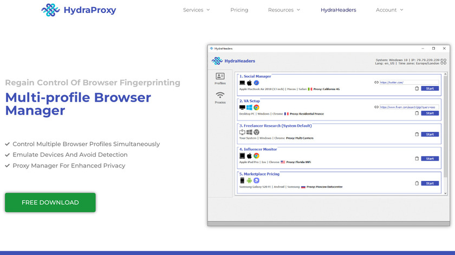Click the Chrome icon in Influencer Monitor
The width and height of the screenshot is (455, 255).
[x=256, y=156]
